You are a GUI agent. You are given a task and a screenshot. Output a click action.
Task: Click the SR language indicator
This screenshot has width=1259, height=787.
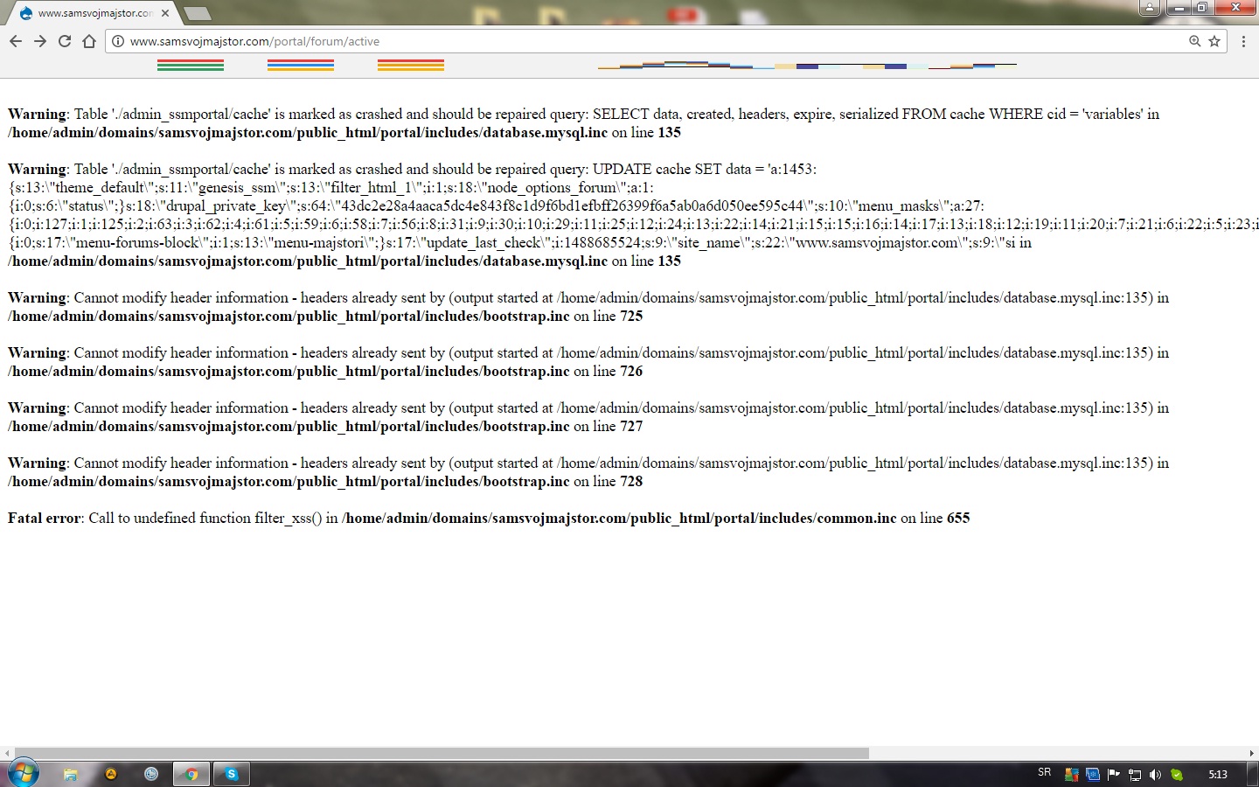click(x=1044, y=773)
